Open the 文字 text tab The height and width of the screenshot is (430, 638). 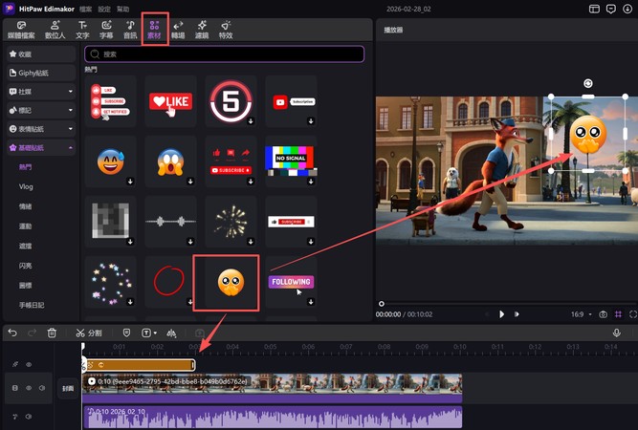pos(82,30)
